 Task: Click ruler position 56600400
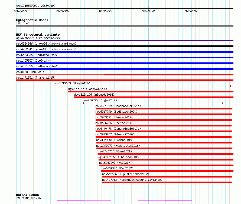pos(191,11)
